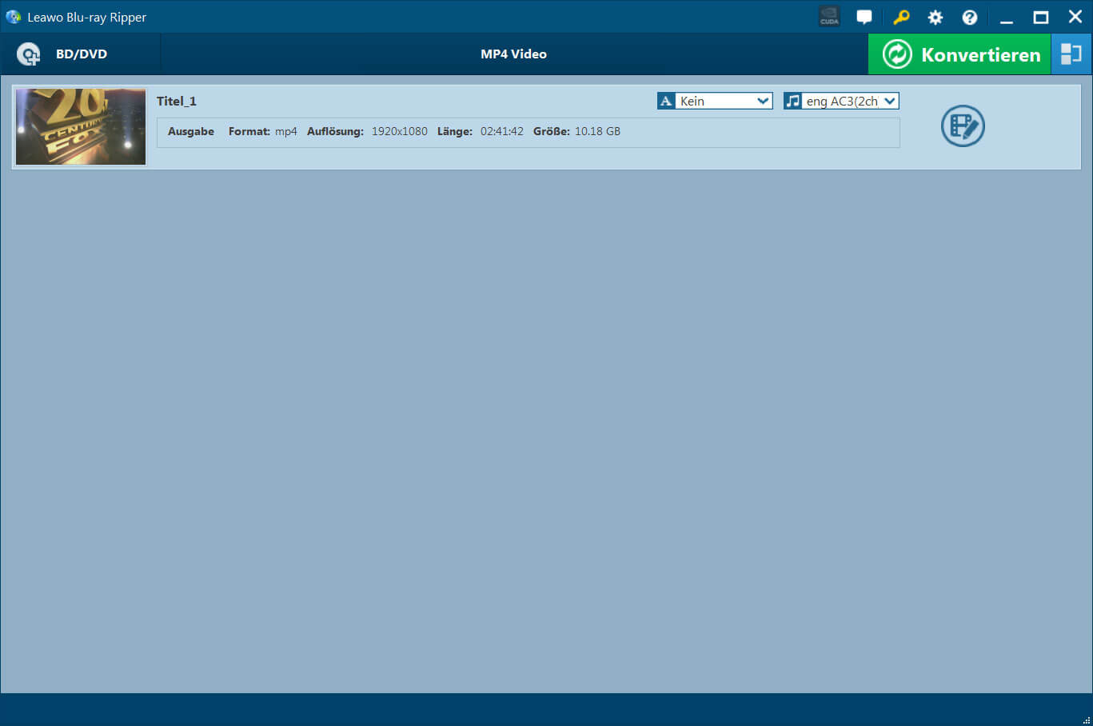This screenshot has height=726, width=1093.
Task: Click the audio music note icon
Action: pyautogui.click(x=792, y=101)
